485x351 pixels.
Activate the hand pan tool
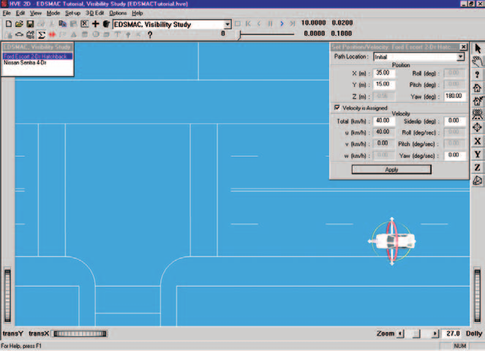[477, 61]
